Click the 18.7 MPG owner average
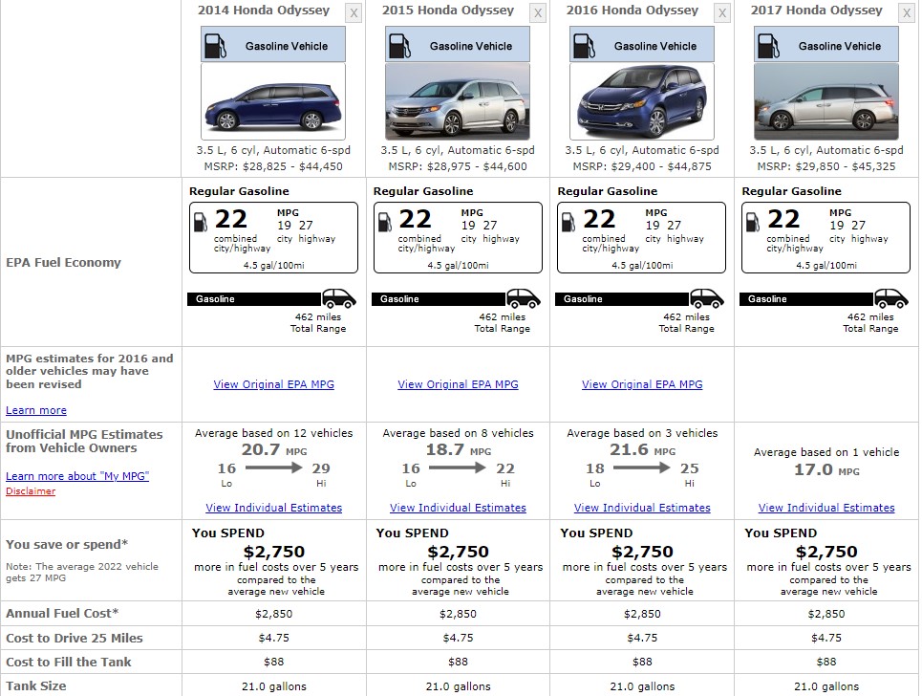 click(x=458, y=450)
